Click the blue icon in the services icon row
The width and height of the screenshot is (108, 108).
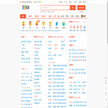[85, 27]
